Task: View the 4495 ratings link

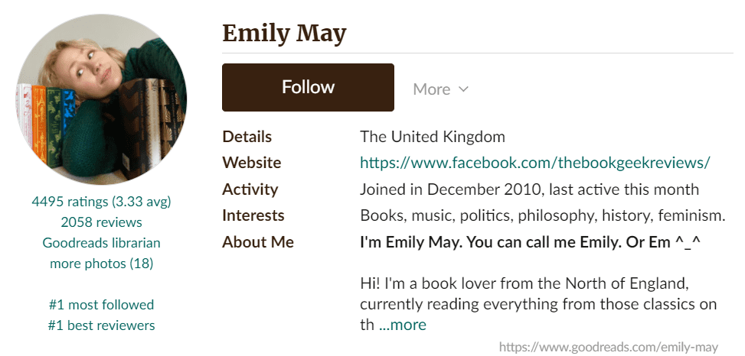Action: pos(101,202)
